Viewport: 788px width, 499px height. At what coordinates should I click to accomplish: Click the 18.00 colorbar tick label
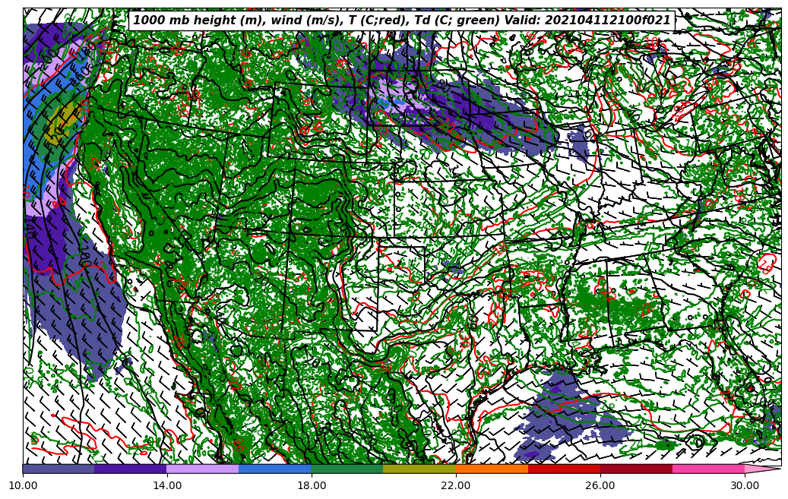click(x=312, y=485)
